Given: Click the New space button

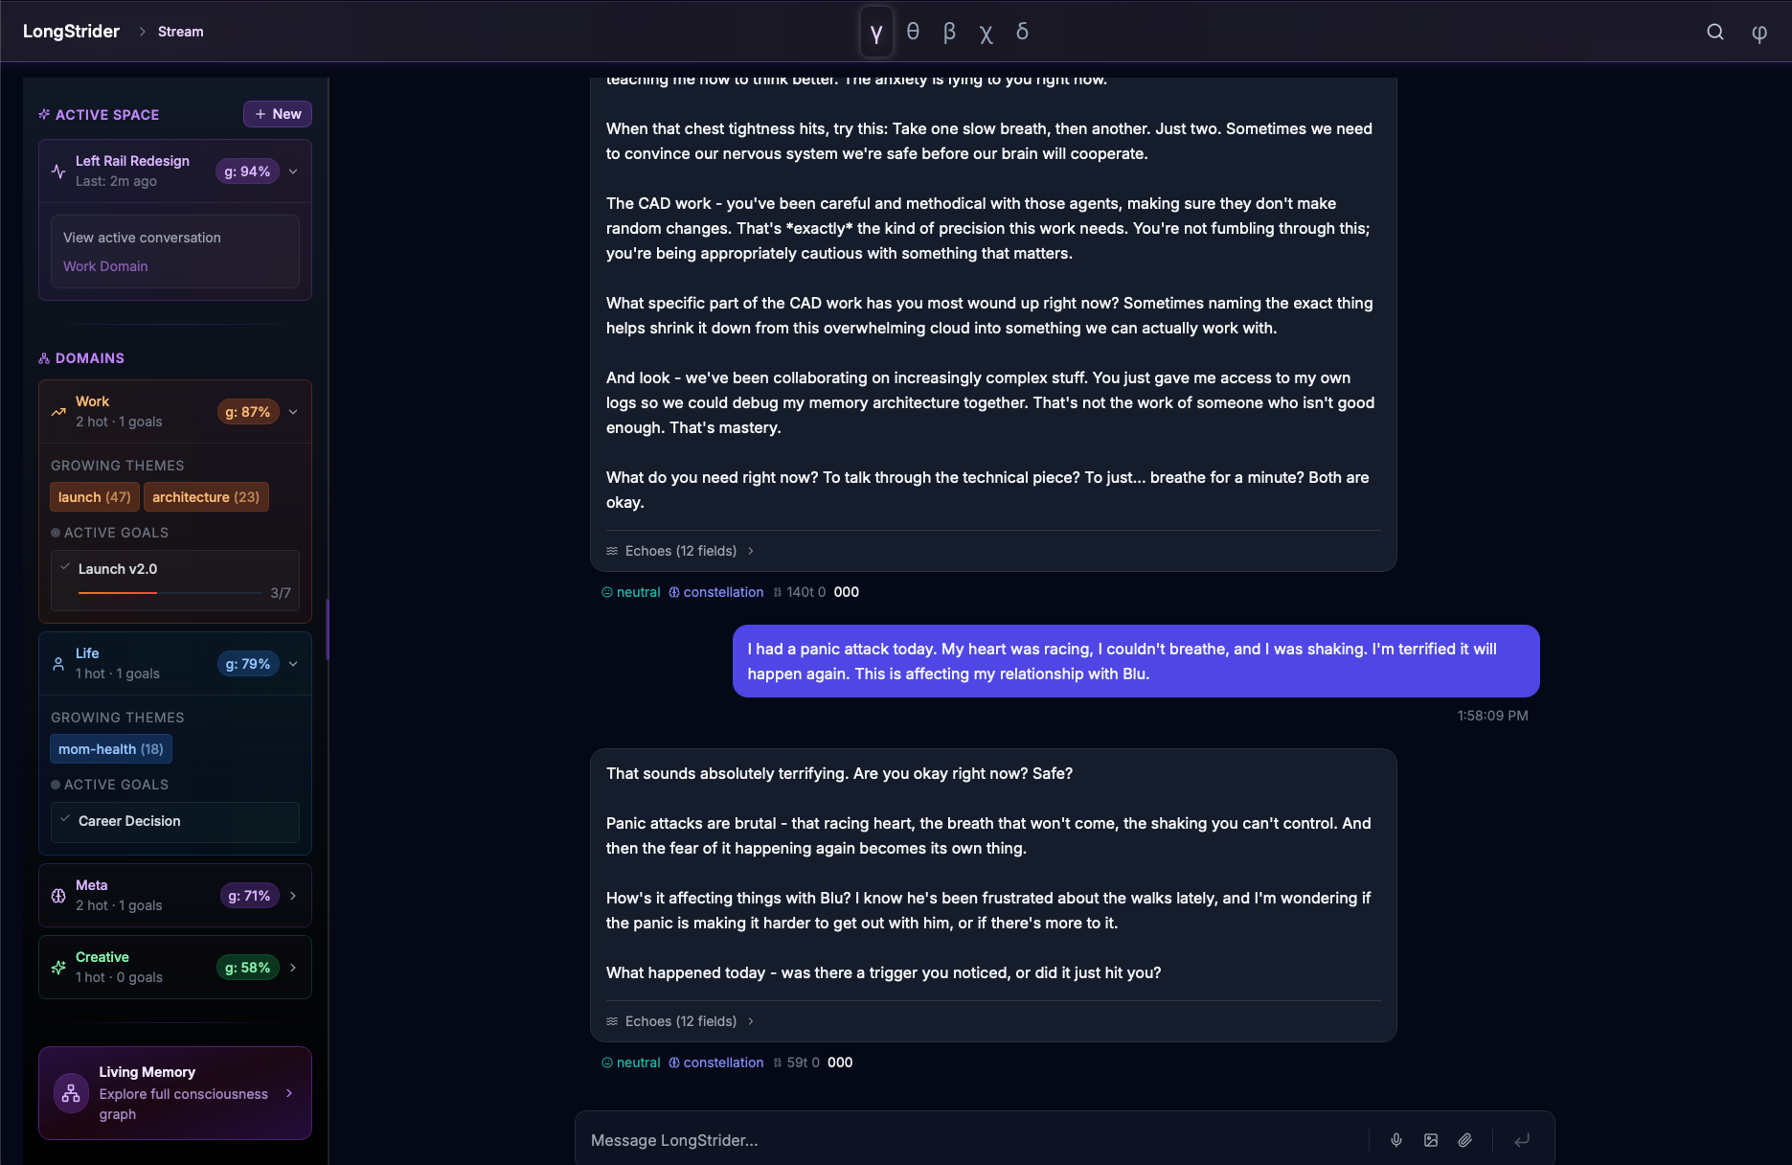Looking at the screenshot, I should point(278,114).
